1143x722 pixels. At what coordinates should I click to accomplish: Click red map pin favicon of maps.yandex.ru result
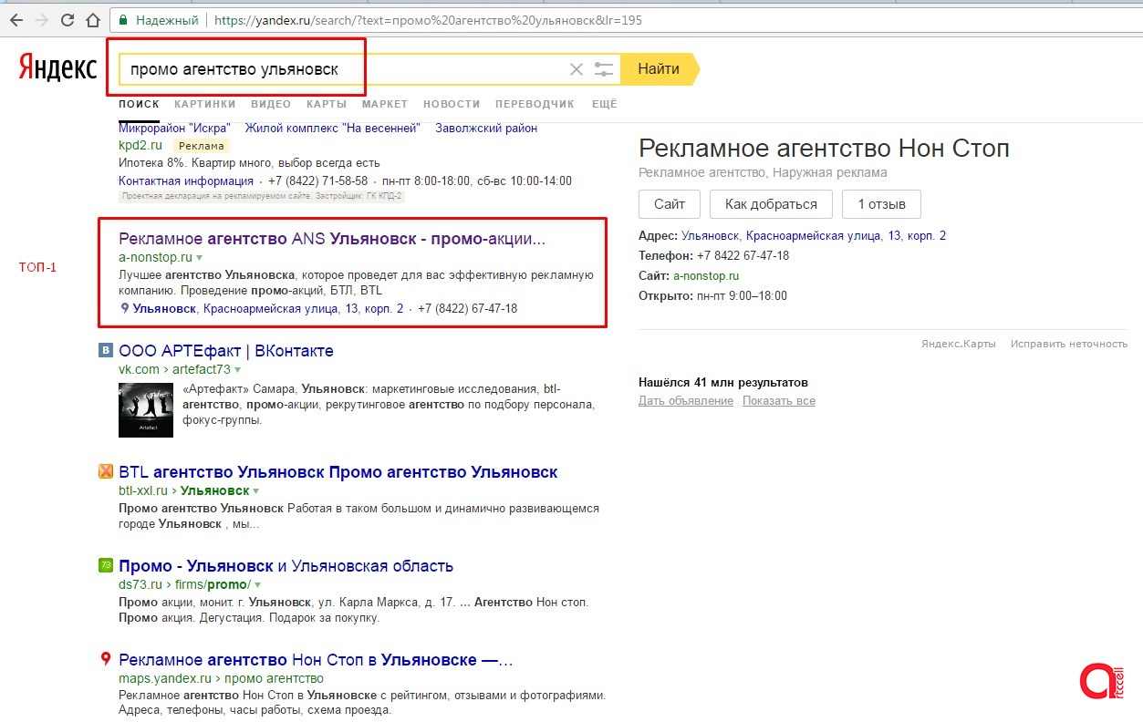pyautogui.click(x=106, y=659)
